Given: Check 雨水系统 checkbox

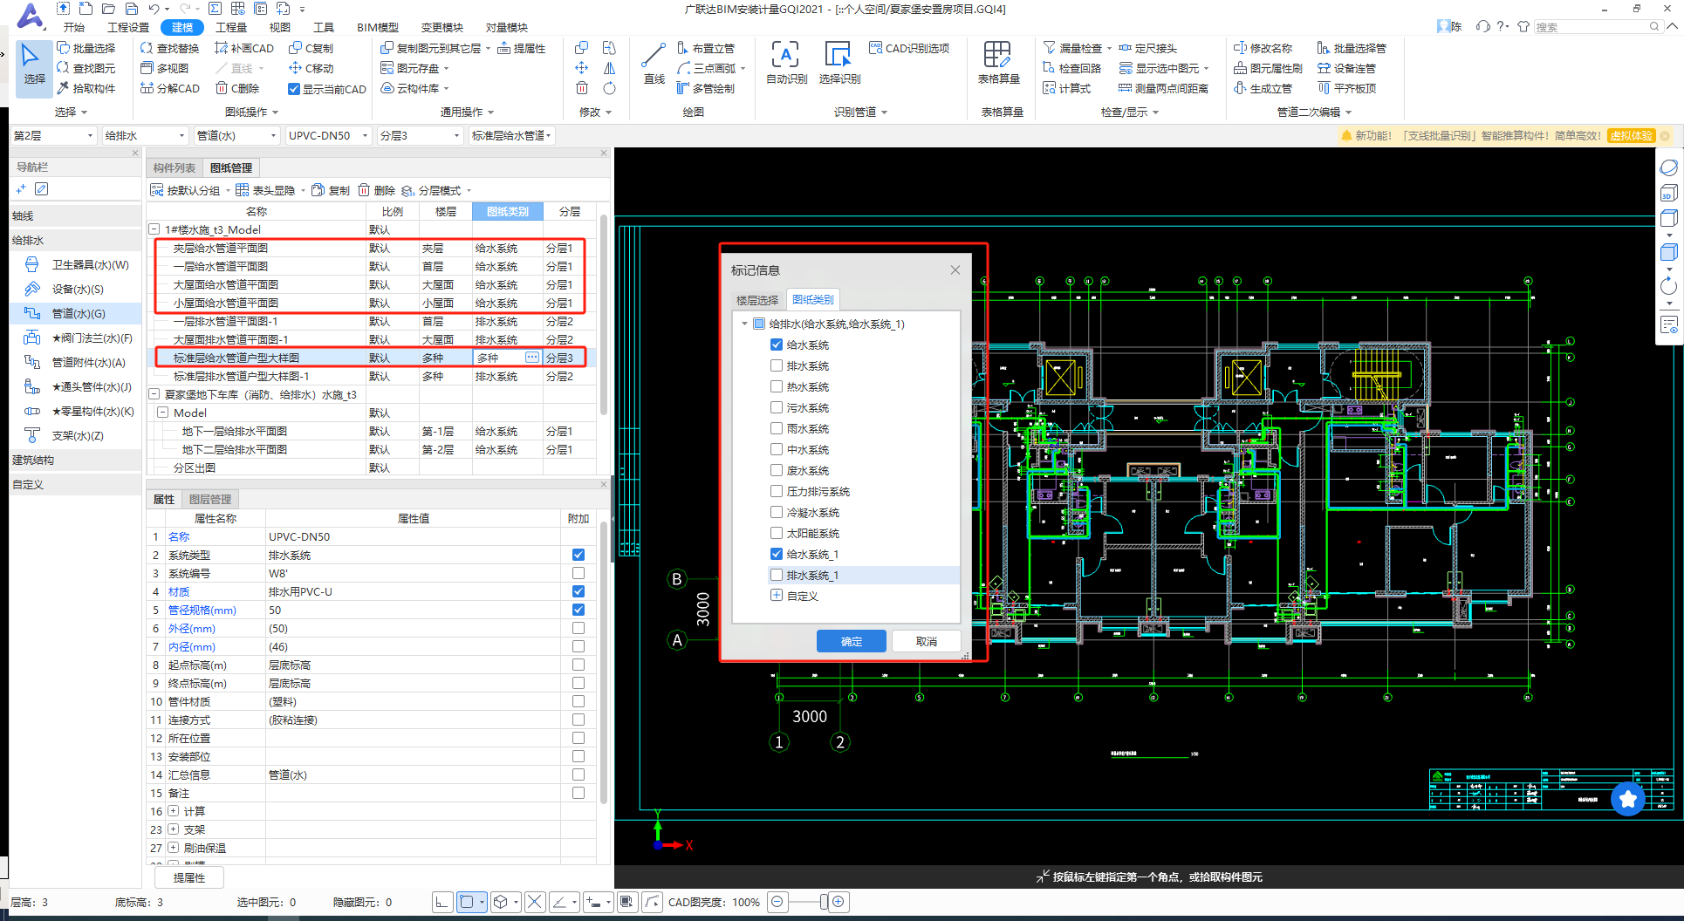Looking at the screenshot, I should (x=777, y=428).
